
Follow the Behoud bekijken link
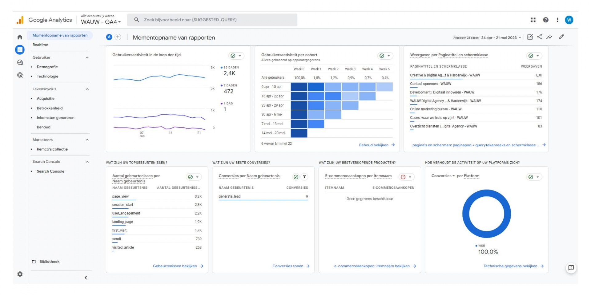(x=377, y=145)
